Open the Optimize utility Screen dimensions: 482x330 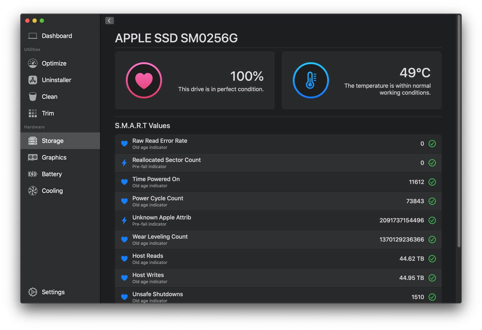(x=60, y=63)
